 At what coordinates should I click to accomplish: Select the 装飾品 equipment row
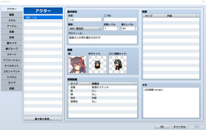(x=103, y=101)
